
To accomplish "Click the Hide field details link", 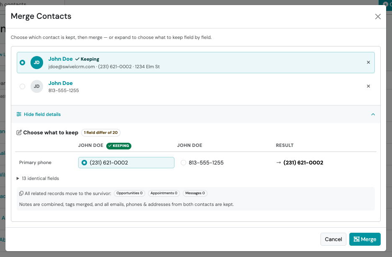I will [42, 114].
